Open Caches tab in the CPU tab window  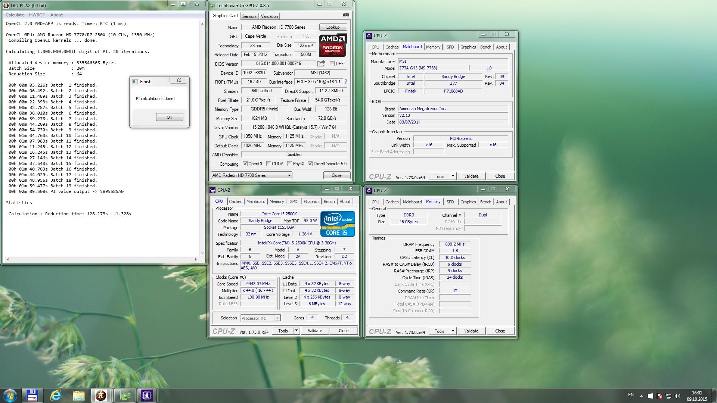(235, 201)
